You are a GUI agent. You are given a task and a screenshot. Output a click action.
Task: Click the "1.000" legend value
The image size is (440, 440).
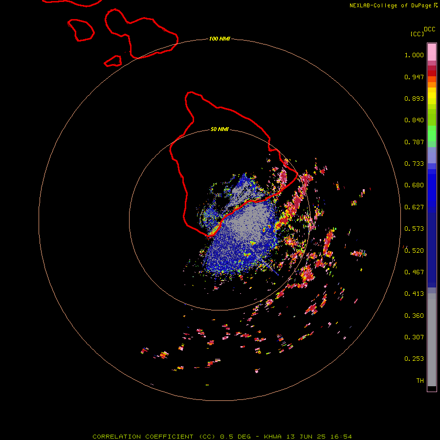(414, 55)
